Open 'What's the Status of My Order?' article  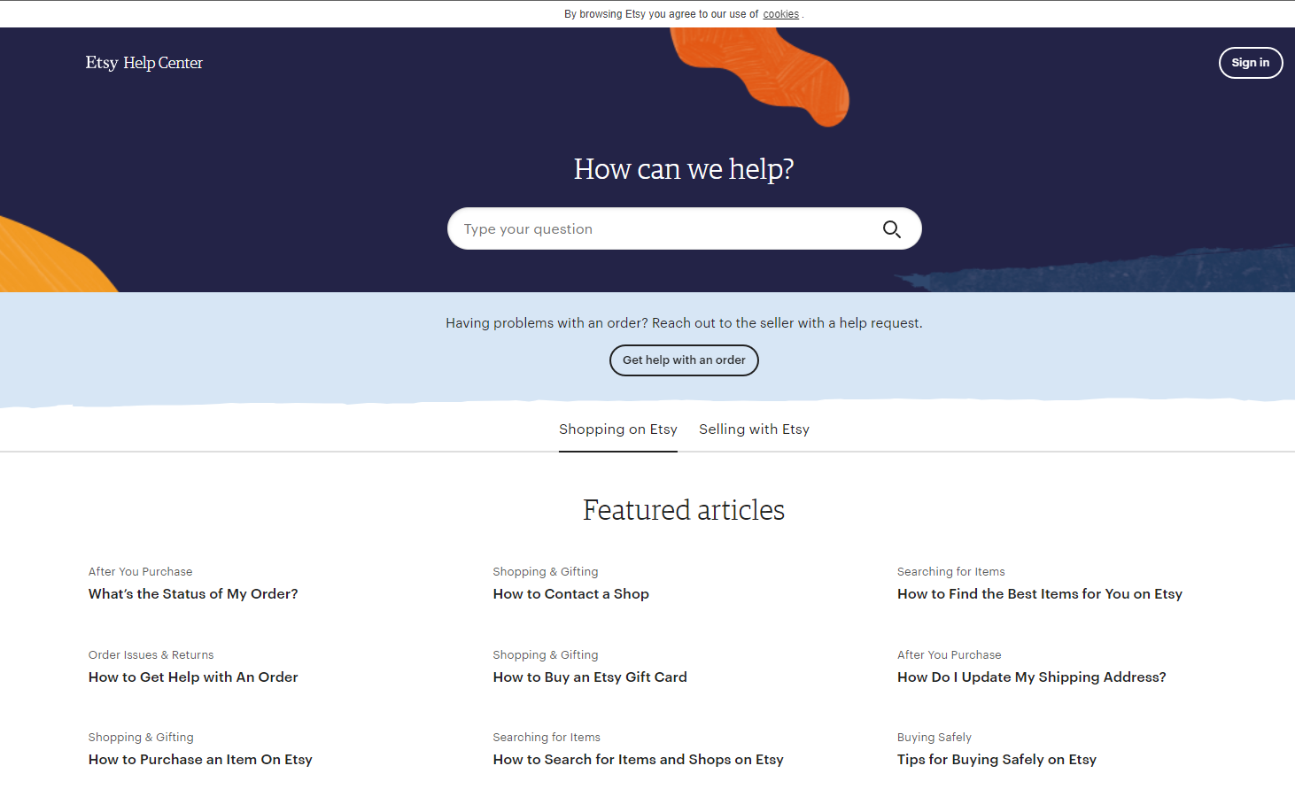point(193,594)
